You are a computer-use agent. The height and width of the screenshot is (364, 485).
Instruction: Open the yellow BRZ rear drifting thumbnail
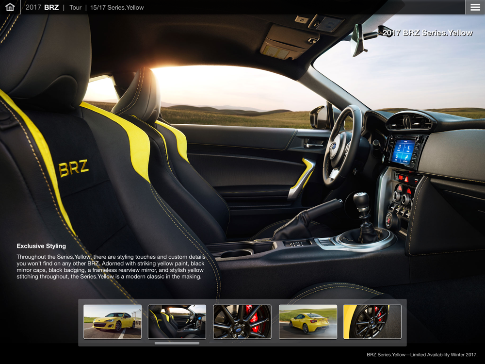(308, 322)
